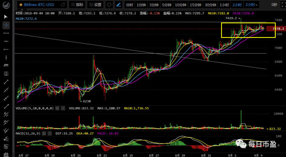Select the crosshair cursor tool

(x=6, y=25)
